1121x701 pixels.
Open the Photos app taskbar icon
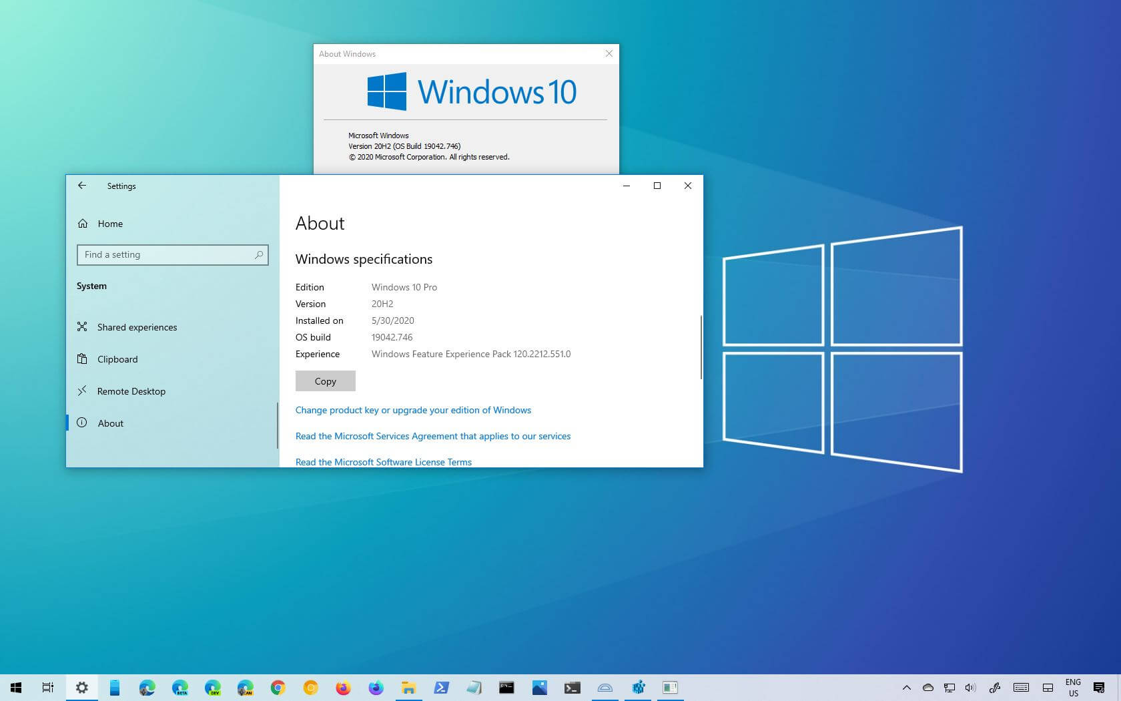pos(539,687)
